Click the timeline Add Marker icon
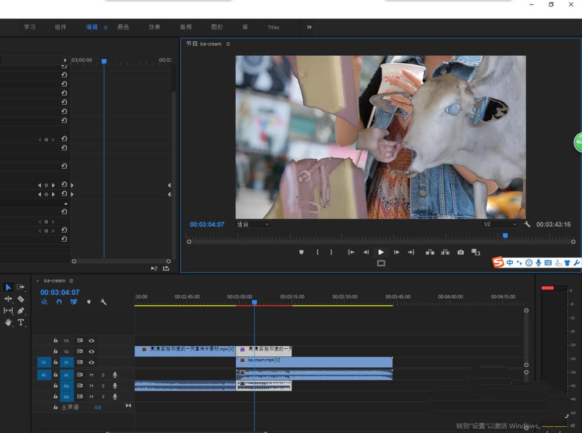 pos(88,302)
